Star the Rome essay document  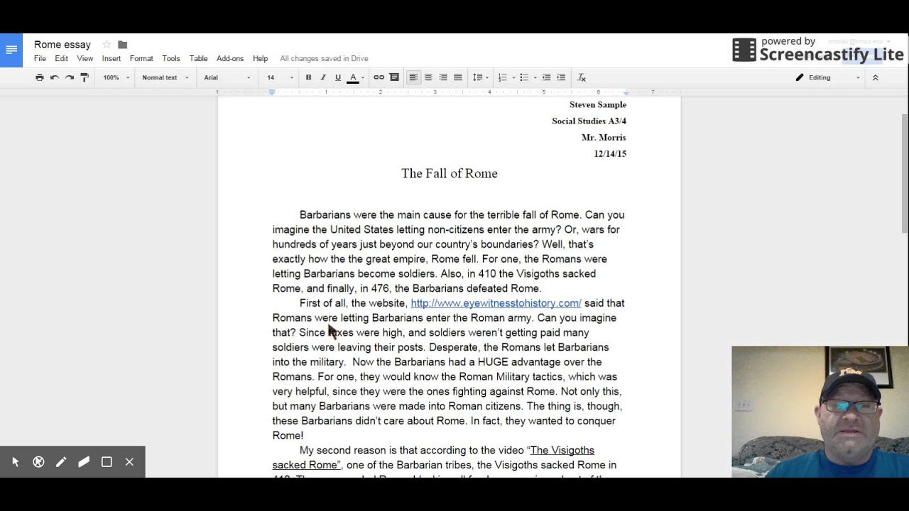[x=107, y=45]
